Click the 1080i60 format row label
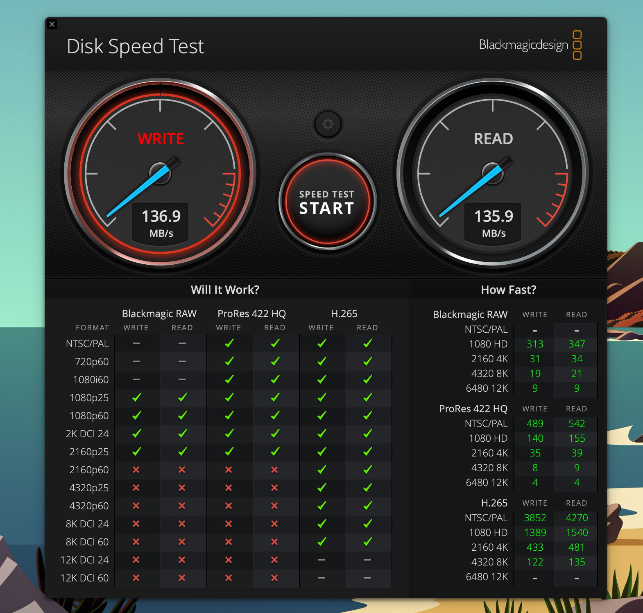This screenshot has width=643, height=613. [x=91, y=380]
